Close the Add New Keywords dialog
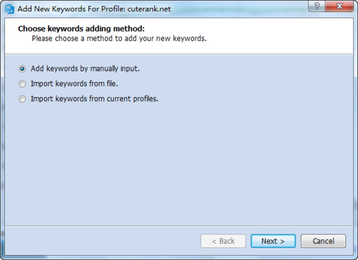The image size is (358, 260). [339, 6]
